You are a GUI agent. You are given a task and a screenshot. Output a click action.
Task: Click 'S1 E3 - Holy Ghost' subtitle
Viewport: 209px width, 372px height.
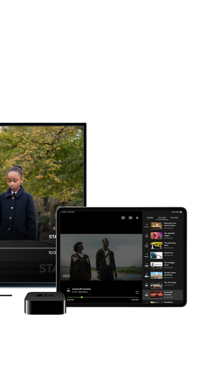click(x=80, y=292)
